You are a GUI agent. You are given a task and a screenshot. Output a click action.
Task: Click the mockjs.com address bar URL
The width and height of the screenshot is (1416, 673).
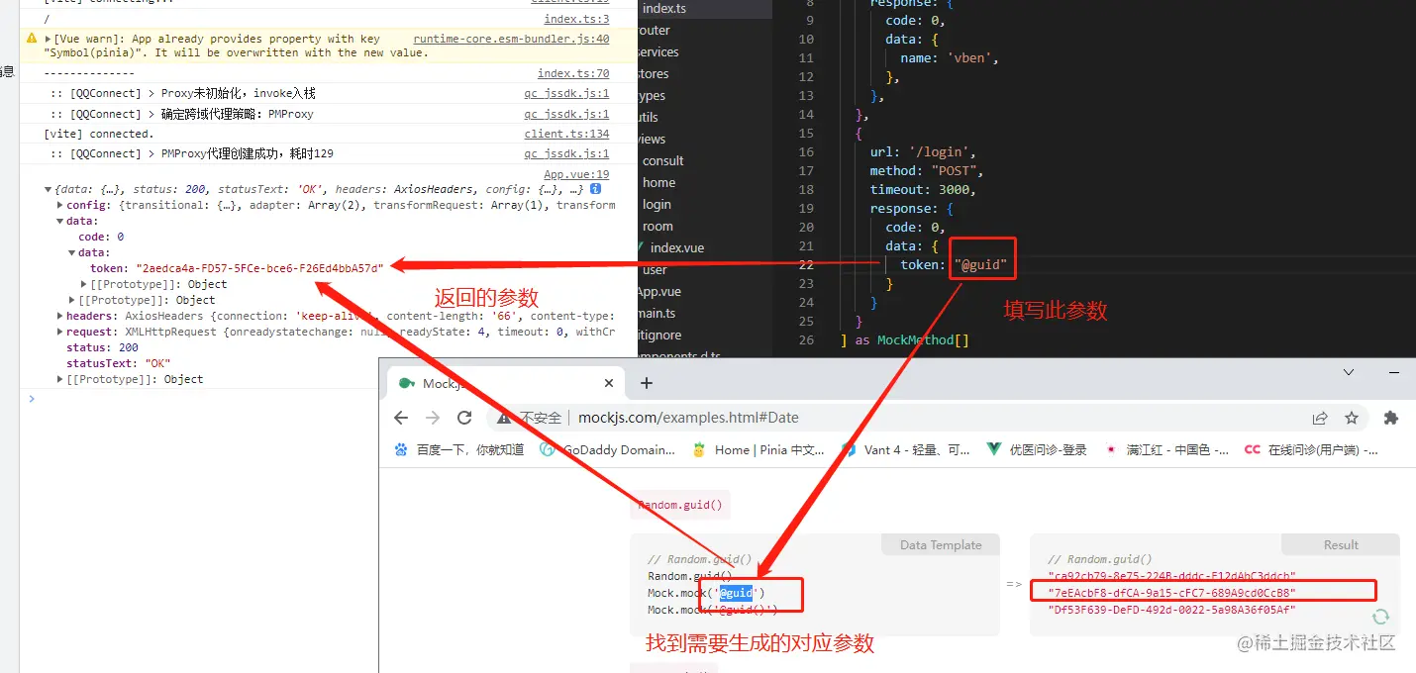(688, 418)
